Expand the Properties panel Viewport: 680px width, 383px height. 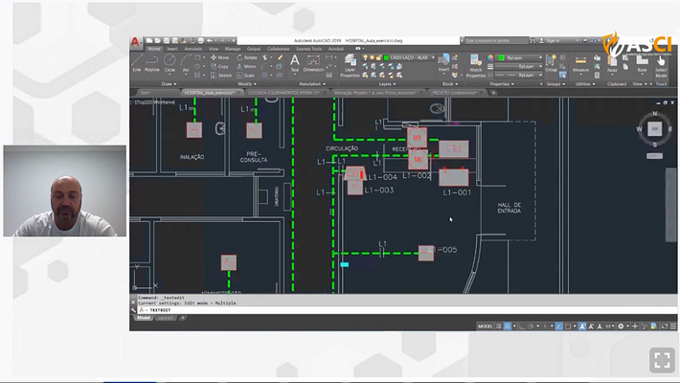click(x=502, y=84)
